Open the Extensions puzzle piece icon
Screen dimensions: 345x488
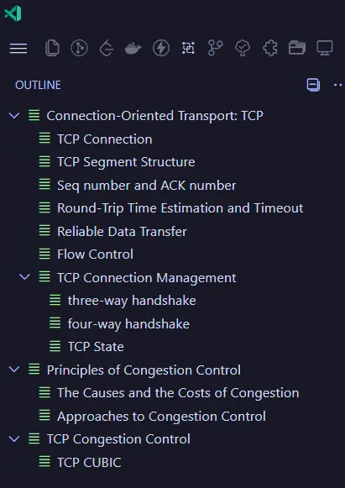(270, 48)
